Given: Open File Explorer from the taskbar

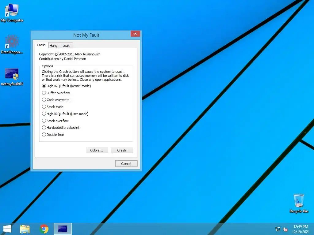Looking at the screenshot, I should tap(25, 229).
